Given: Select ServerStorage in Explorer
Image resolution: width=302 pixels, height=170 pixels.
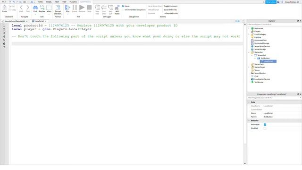Looking at the screenshot, I should point(260,49).
